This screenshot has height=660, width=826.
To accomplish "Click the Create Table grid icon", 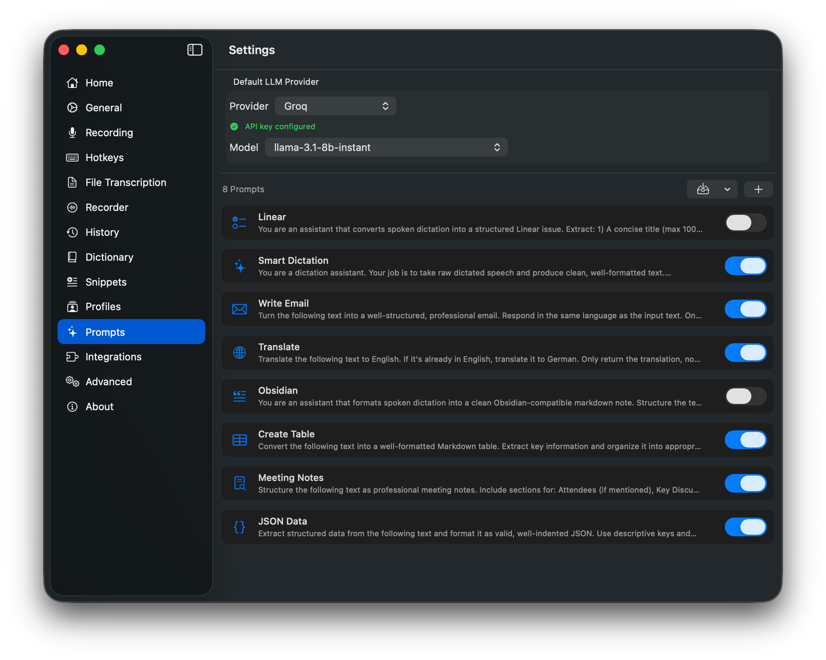I will point(240,440).
